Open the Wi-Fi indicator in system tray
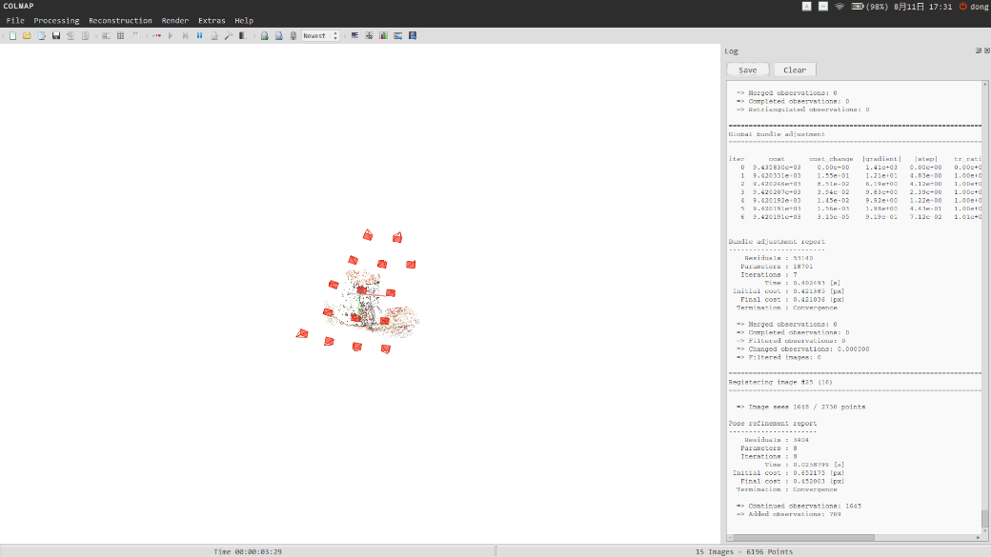This screenshot has height=557, width=991. pos(839,7)
